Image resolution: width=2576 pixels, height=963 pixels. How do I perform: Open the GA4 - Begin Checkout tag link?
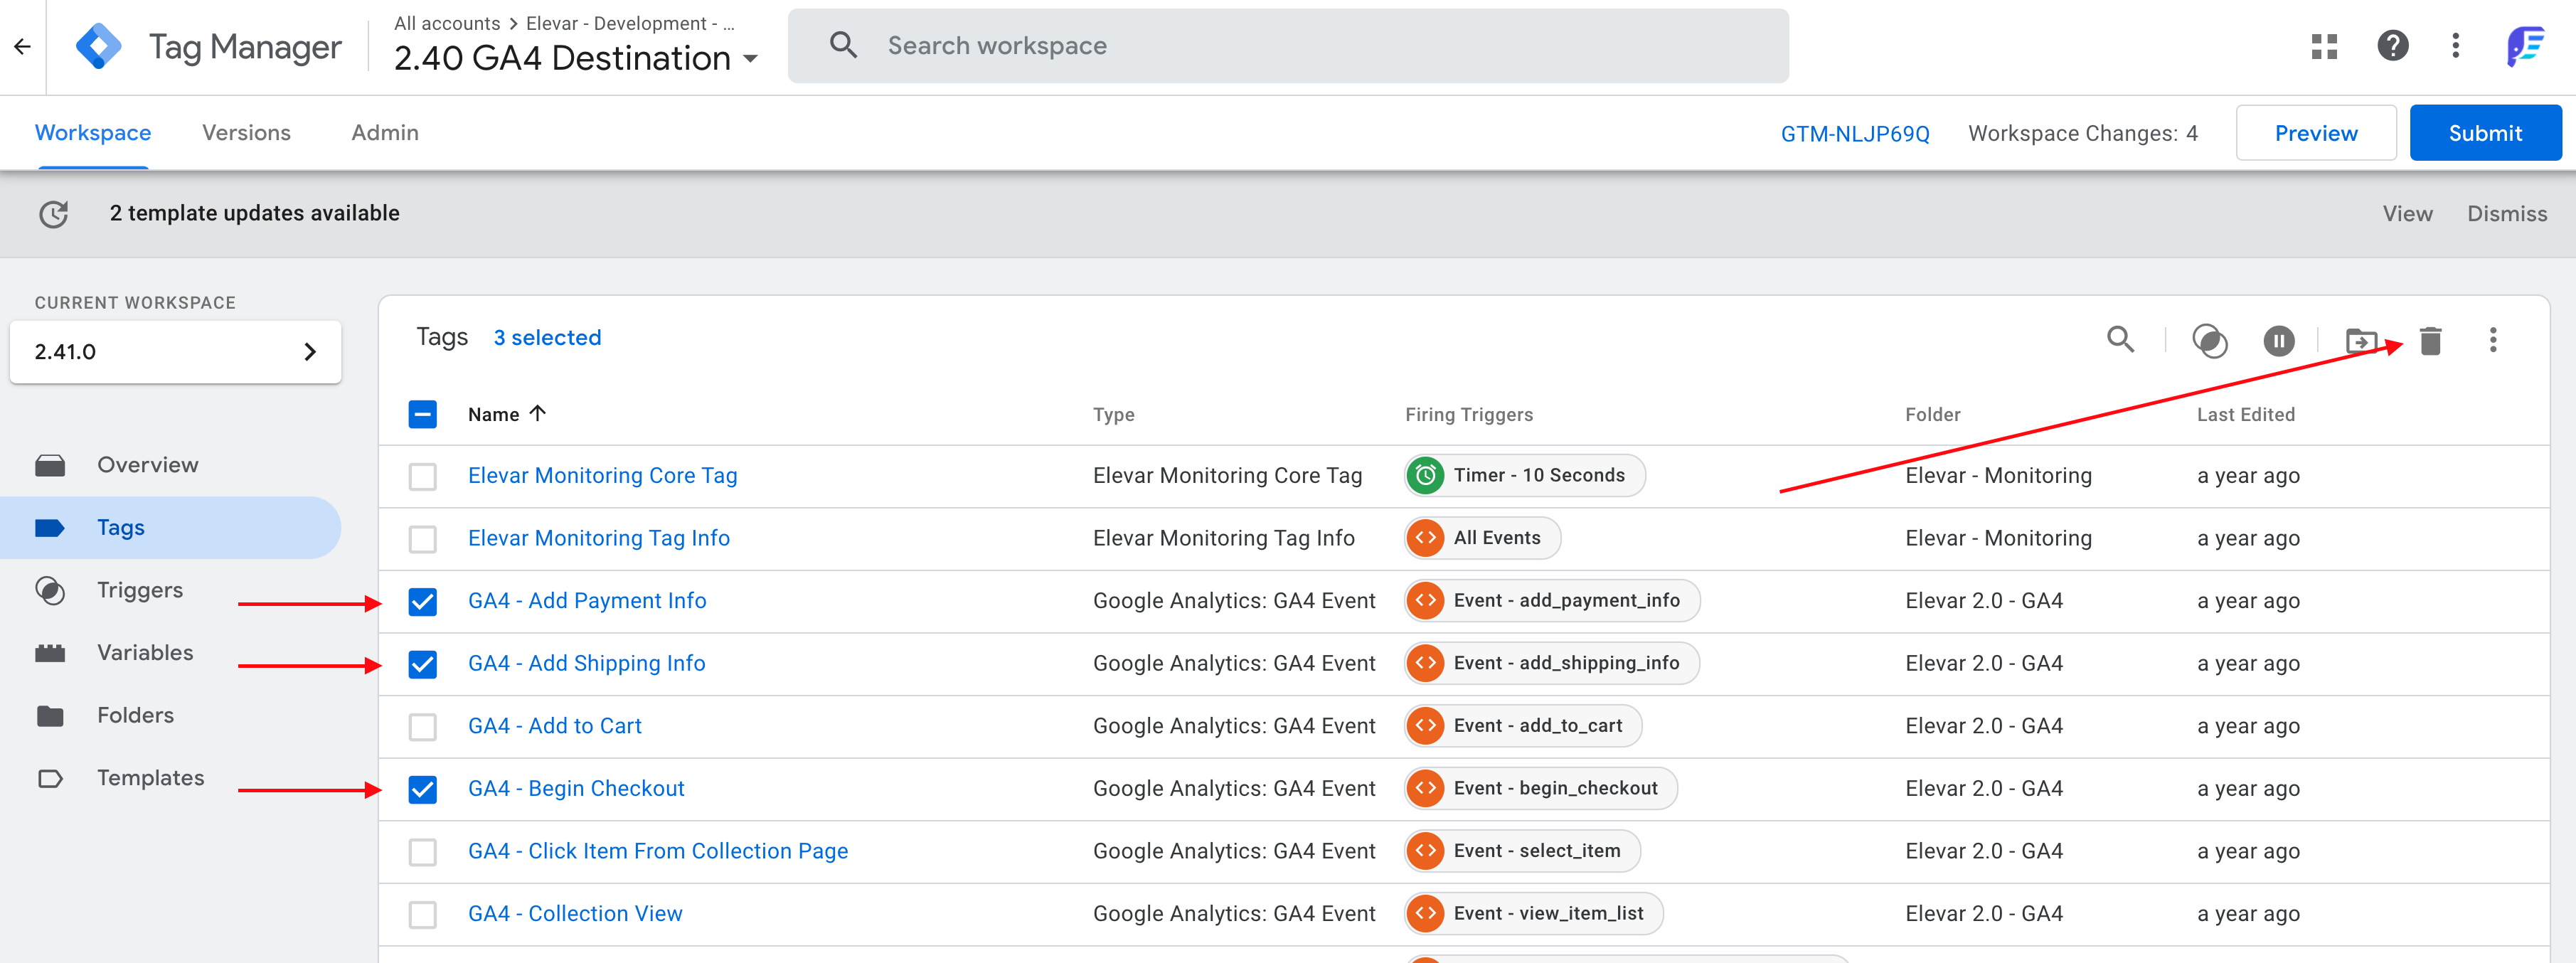pos(576,788)
